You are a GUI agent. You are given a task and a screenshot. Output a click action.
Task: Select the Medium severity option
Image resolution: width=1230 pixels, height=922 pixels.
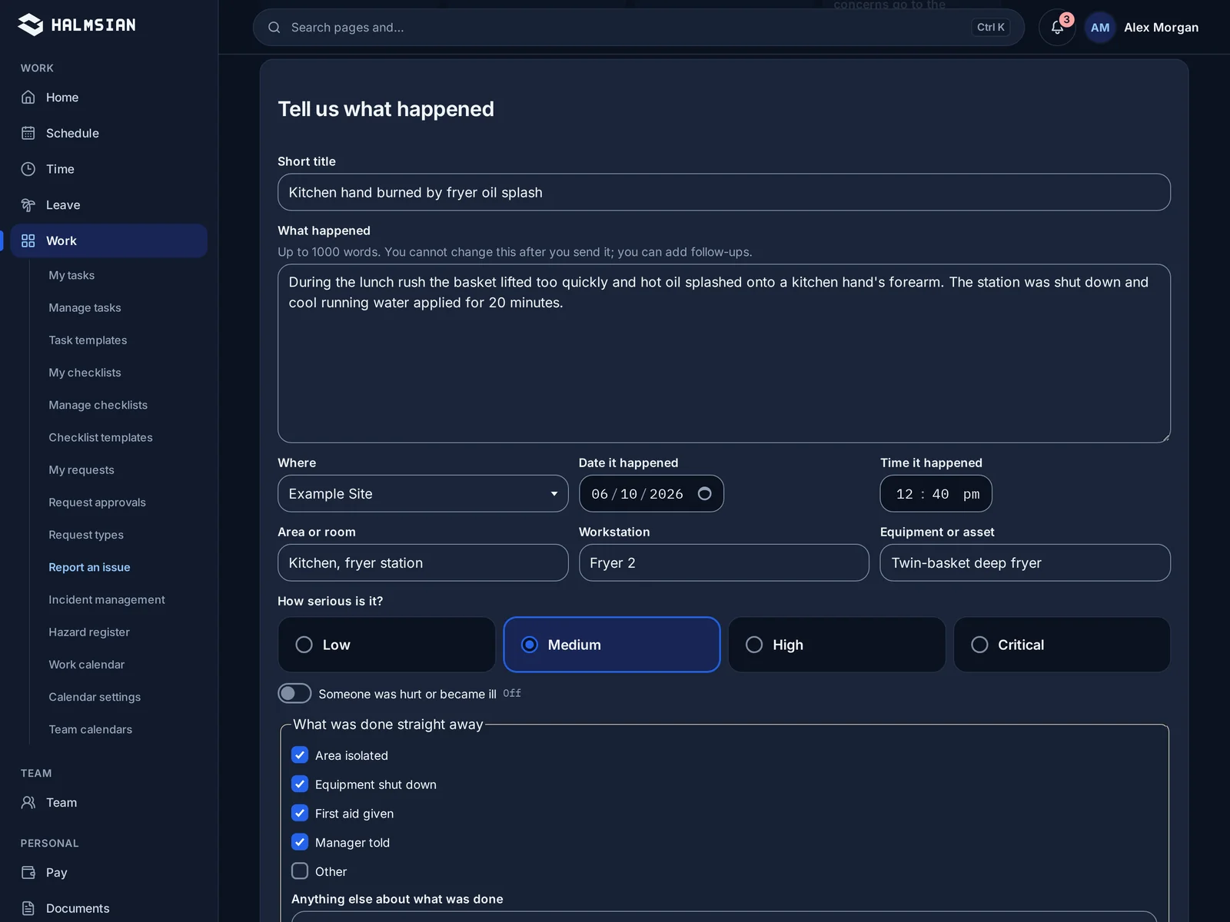click(x=612, y=645)
